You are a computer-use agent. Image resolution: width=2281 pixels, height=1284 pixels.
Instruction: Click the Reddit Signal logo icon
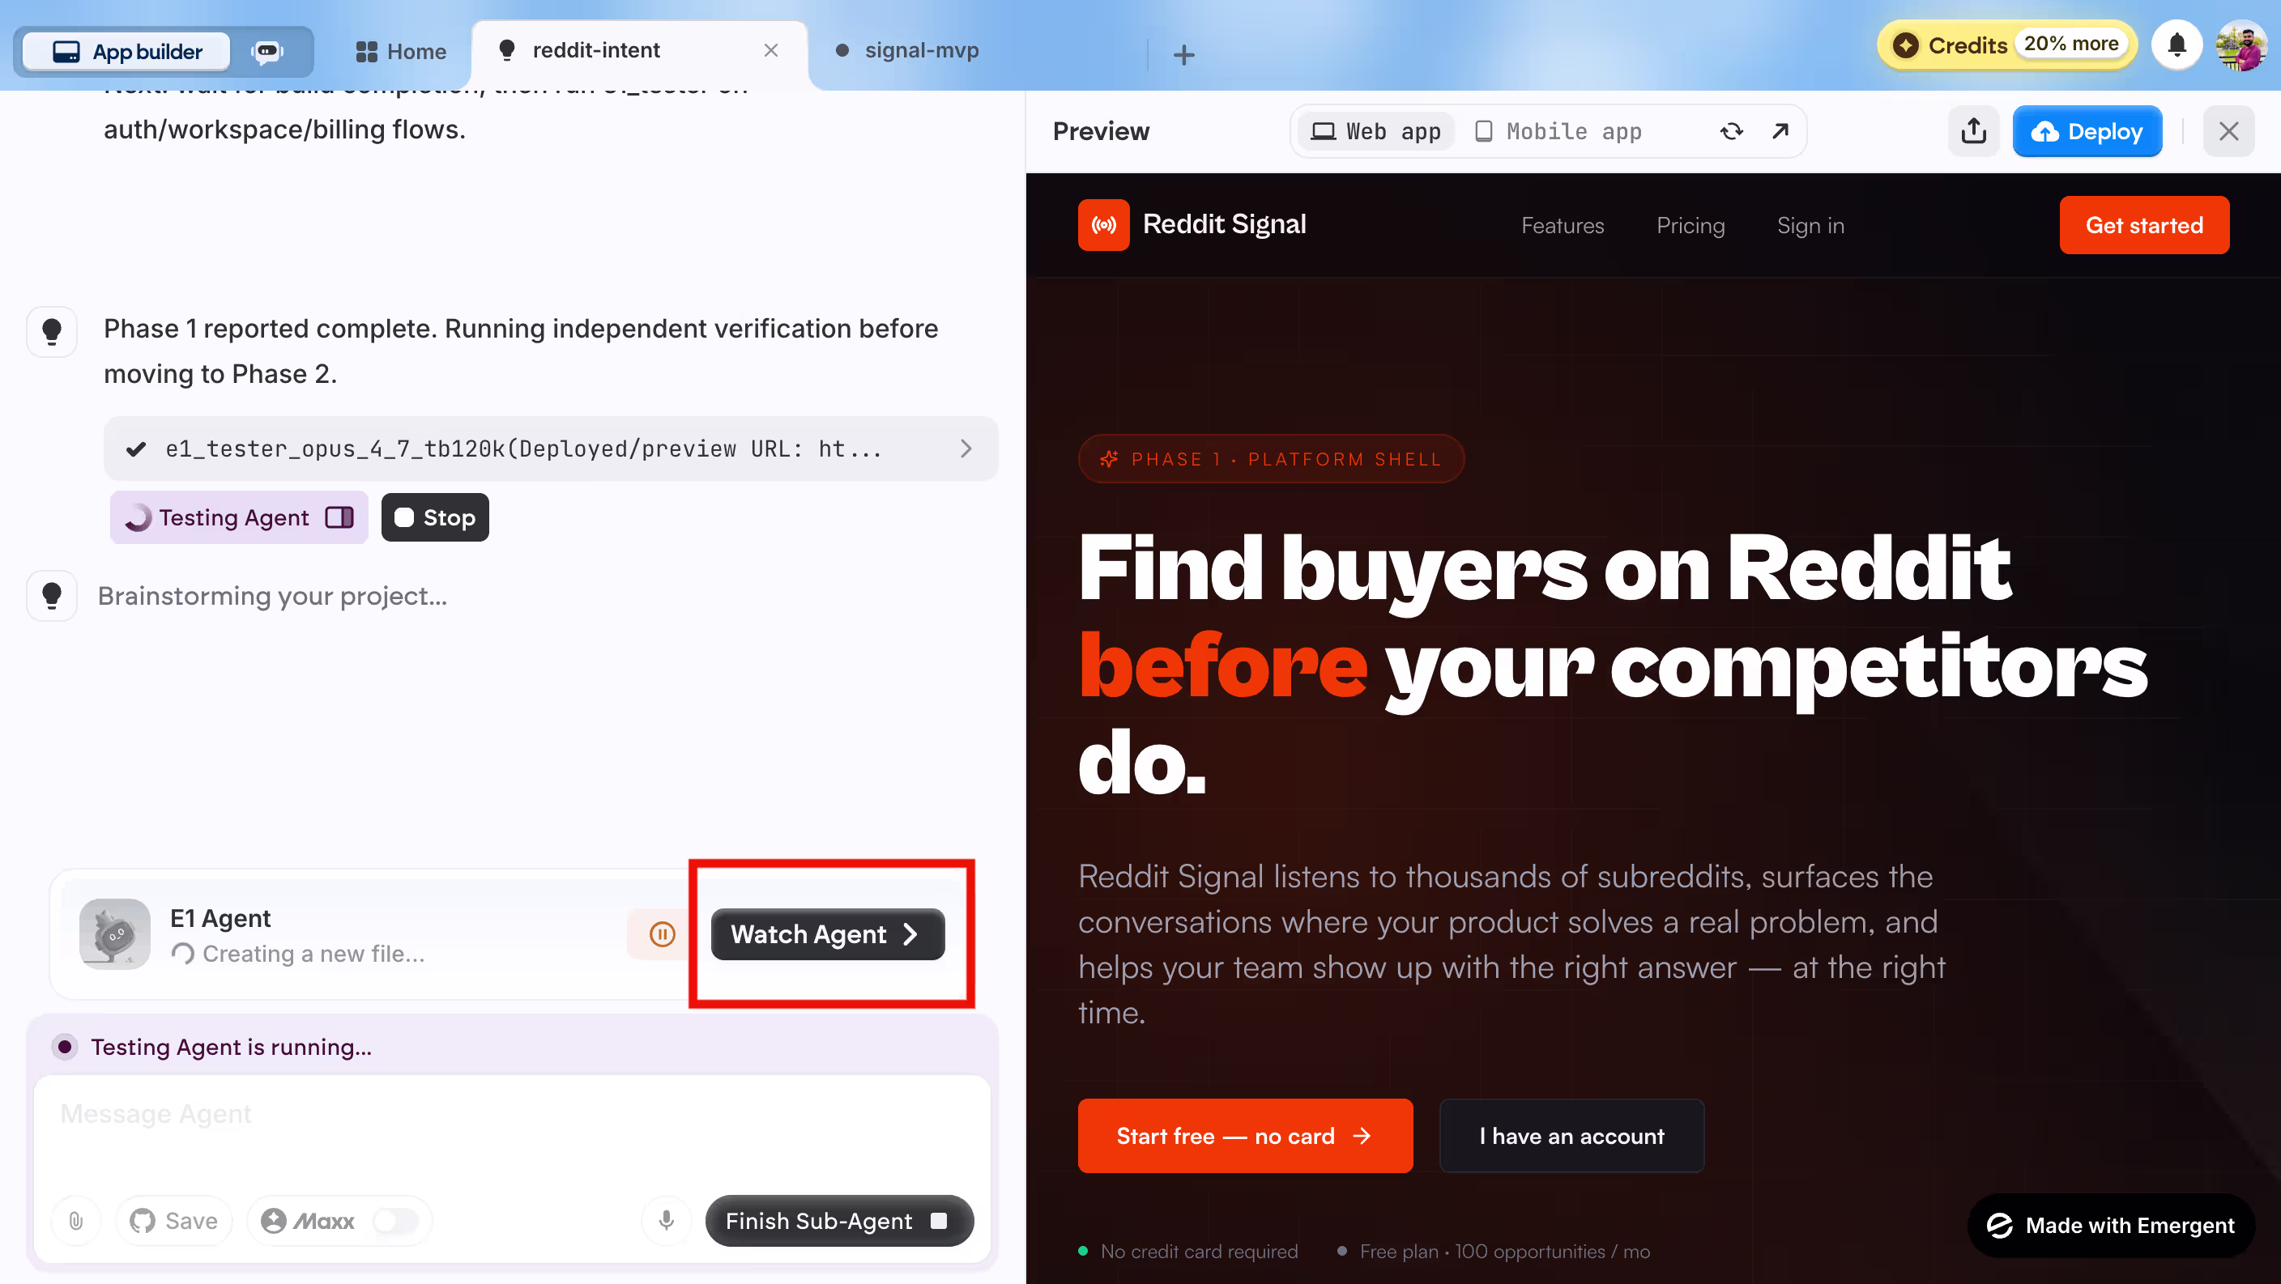tap(1103, 225)
